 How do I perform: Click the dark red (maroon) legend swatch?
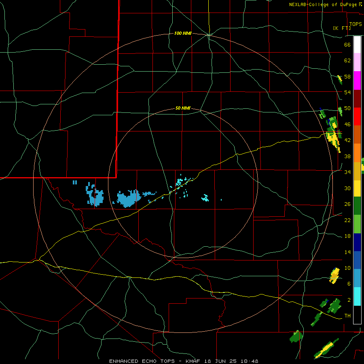coord(357,98)
